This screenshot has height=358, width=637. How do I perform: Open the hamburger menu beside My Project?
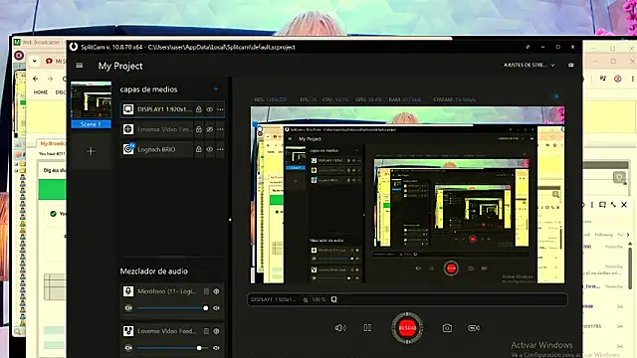tap(80, 66)
